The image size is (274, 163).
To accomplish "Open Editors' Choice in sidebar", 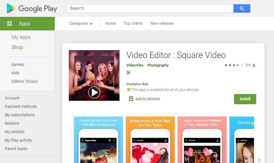I will pos(25,81).
